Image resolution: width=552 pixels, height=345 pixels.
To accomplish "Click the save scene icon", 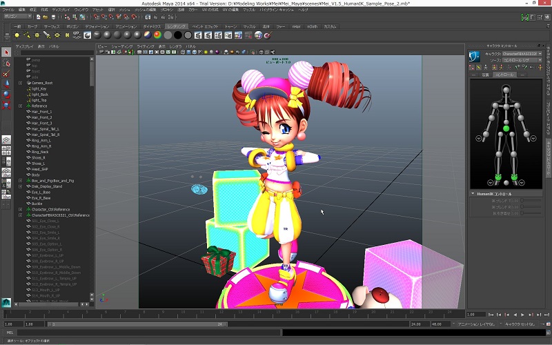I will 53,17.
